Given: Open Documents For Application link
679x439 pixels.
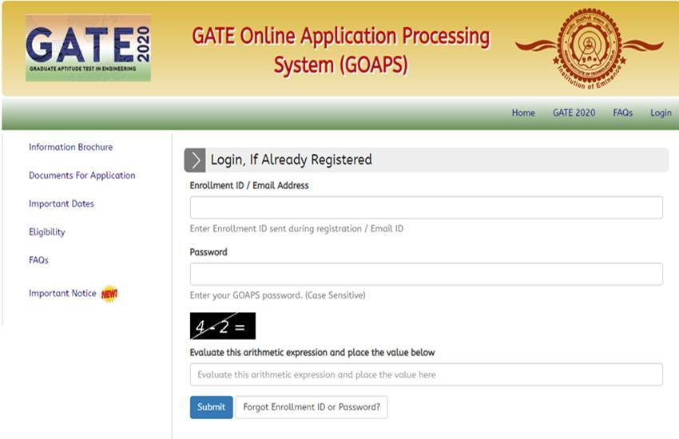Looking at the screenshot, I should 82,175.
